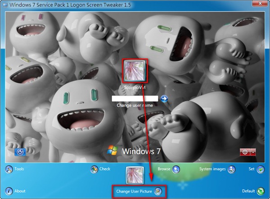270x199 pixels.
Task: Click the password input field
Action: point(135,98)
